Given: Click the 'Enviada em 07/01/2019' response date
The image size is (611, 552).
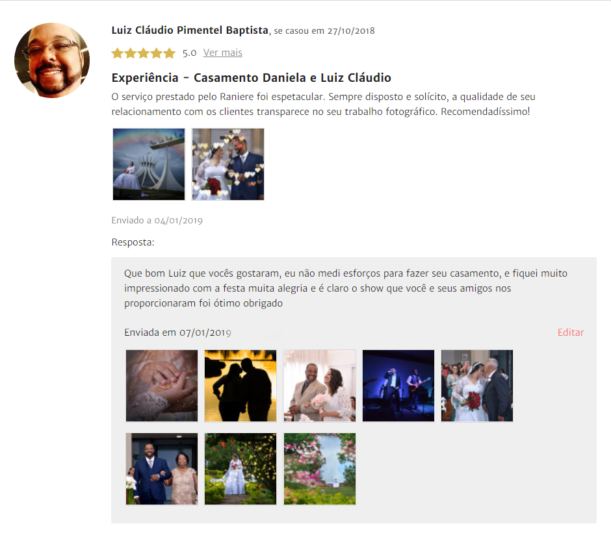Looking at the screenshot, I should [177, 332].
